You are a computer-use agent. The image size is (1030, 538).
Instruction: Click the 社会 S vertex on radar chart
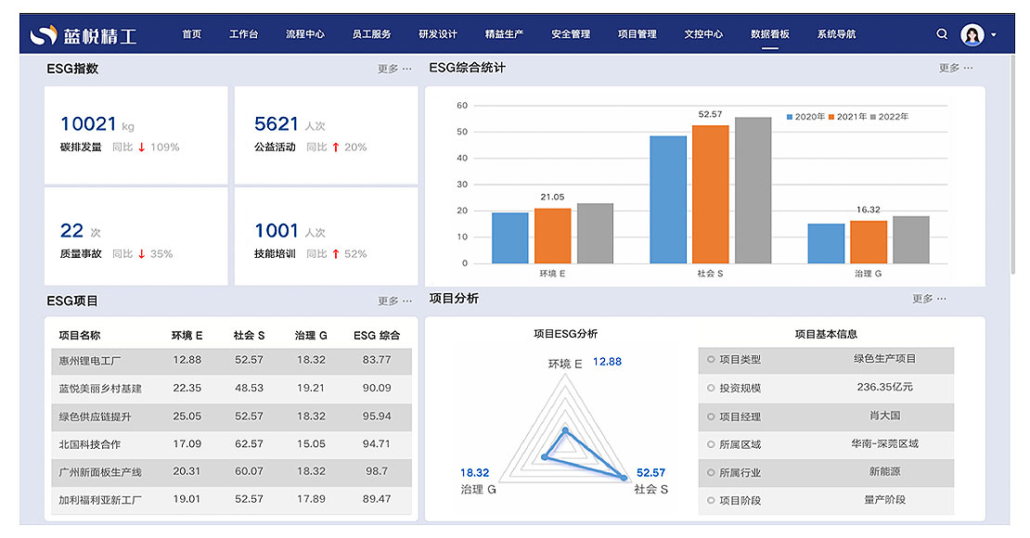[x=625, y=478]
